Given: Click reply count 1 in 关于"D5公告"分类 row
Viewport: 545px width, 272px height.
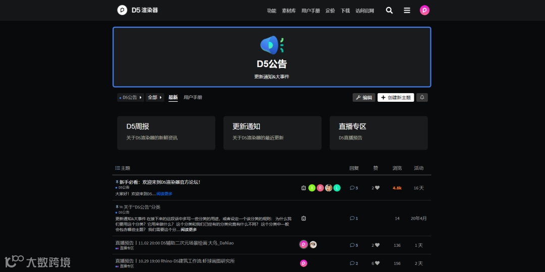Looking at the screenshot, I should tap(354, 219).
